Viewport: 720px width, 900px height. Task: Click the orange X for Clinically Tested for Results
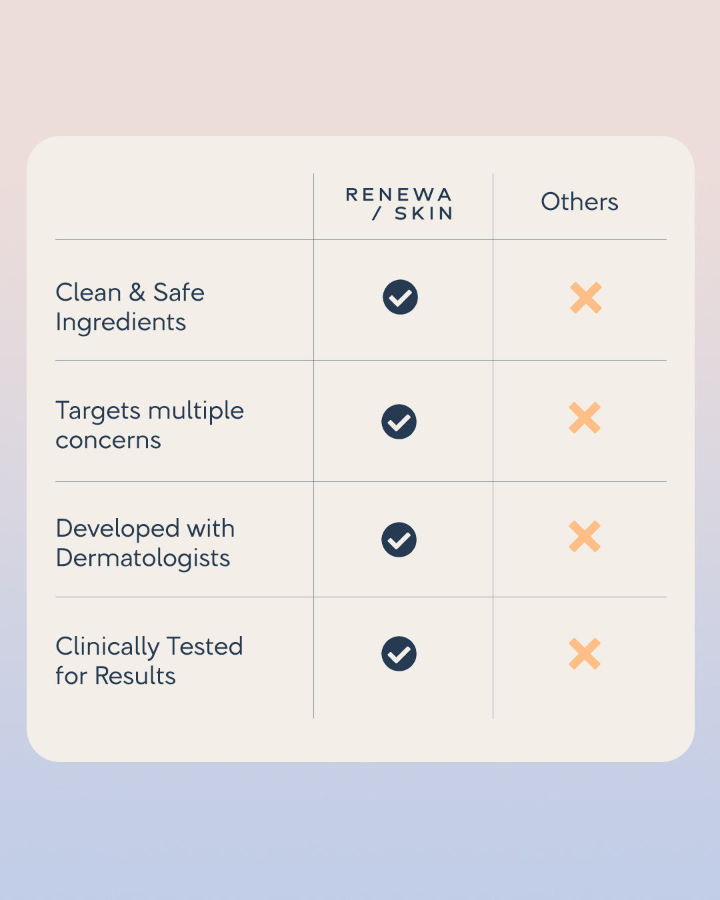585,654
